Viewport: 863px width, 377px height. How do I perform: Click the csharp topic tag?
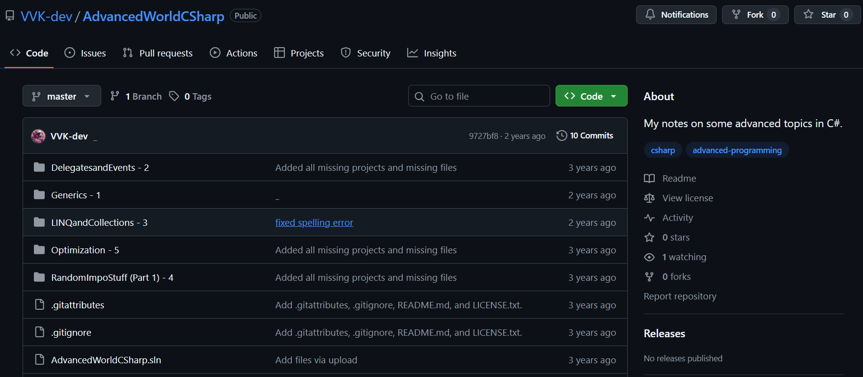(x=663, y=150)
